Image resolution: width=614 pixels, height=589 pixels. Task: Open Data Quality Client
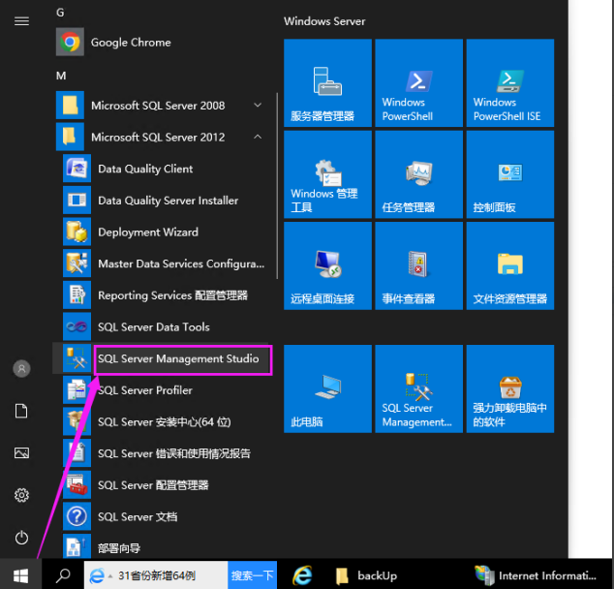coord(145,170)
